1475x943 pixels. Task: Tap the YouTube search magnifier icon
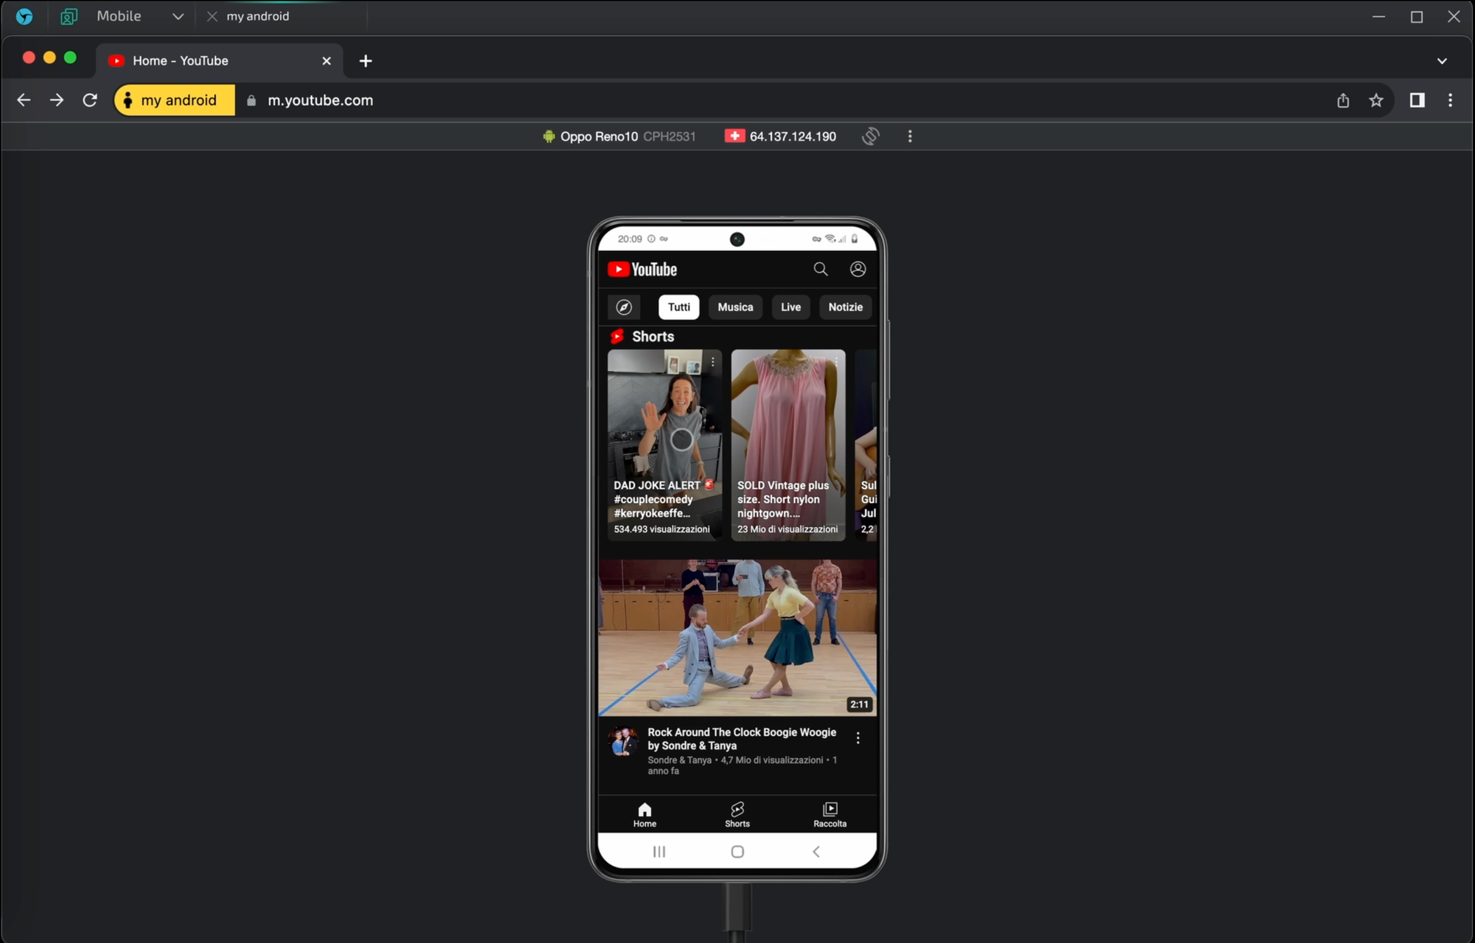(x=820, y=269)
